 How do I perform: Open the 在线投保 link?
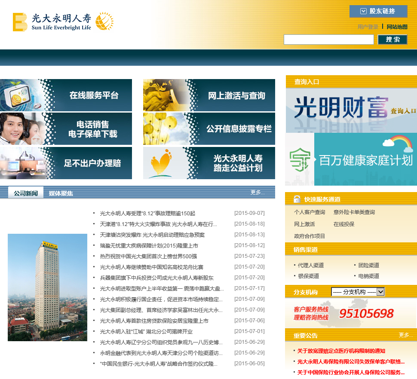point(344,224)
